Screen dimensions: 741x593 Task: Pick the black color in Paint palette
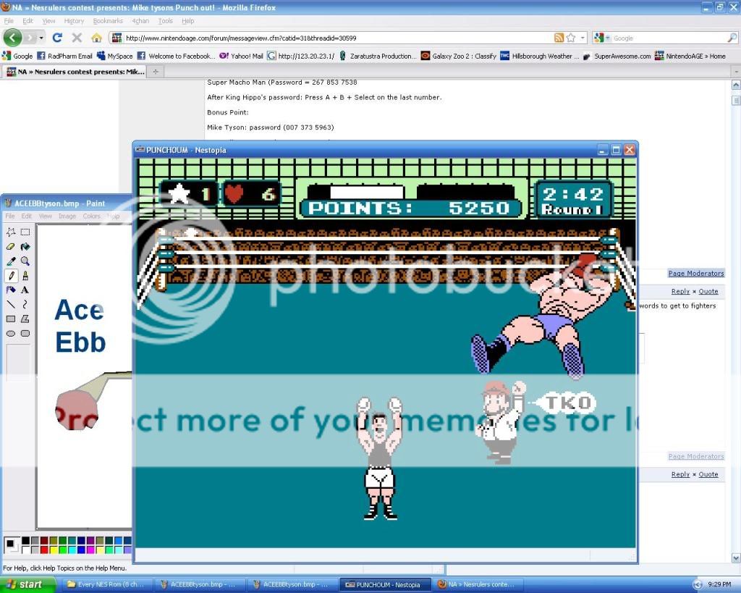(x=25, y=540)
